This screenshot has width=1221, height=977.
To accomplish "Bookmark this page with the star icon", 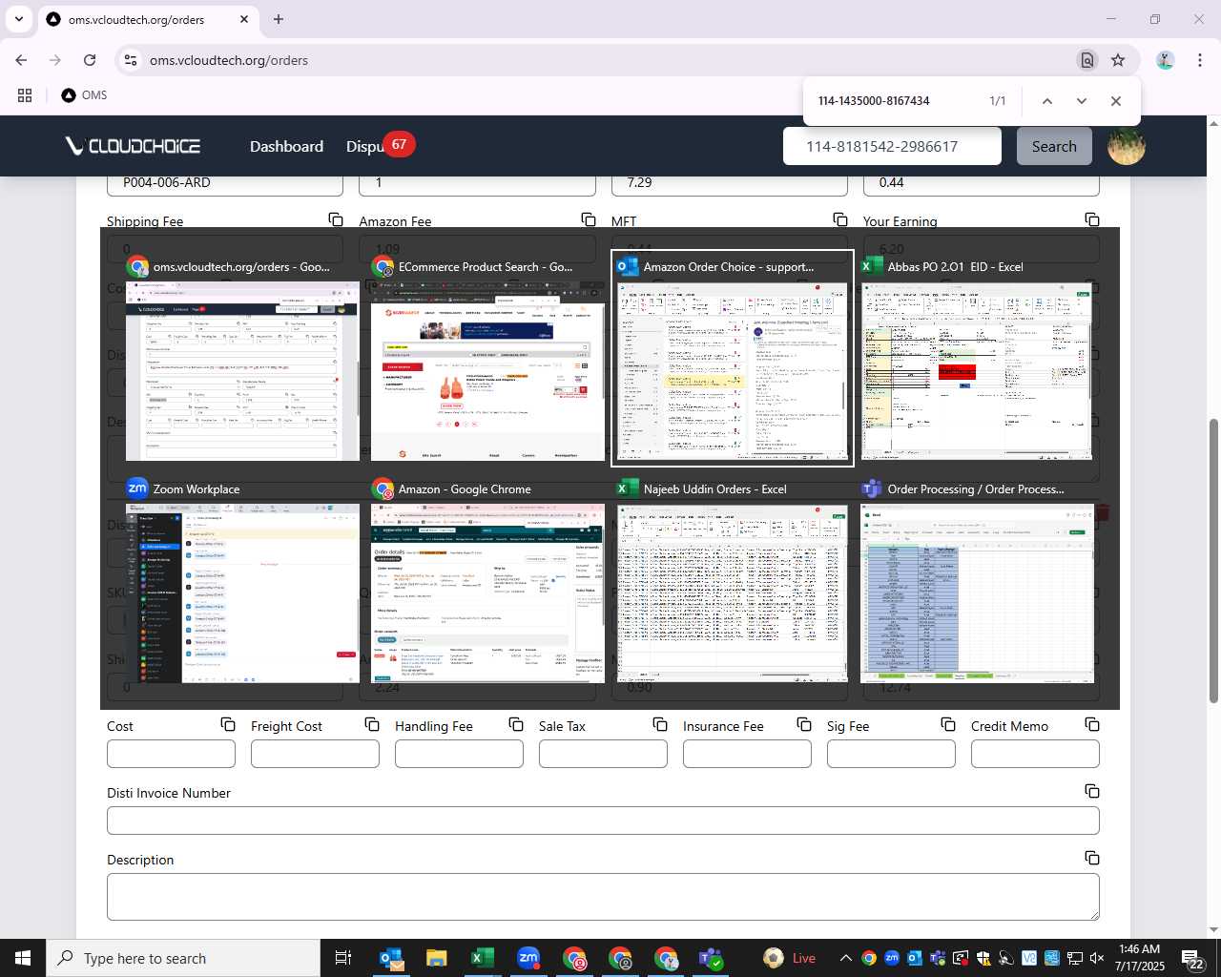I will point(1118,60).
